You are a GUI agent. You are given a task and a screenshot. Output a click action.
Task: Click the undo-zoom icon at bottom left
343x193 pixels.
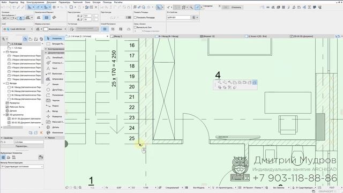67,188
